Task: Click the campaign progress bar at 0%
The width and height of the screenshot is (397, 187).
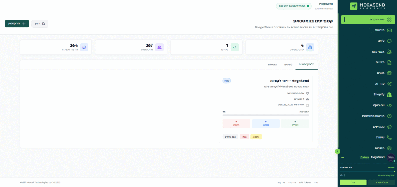Action: point(266,115)
